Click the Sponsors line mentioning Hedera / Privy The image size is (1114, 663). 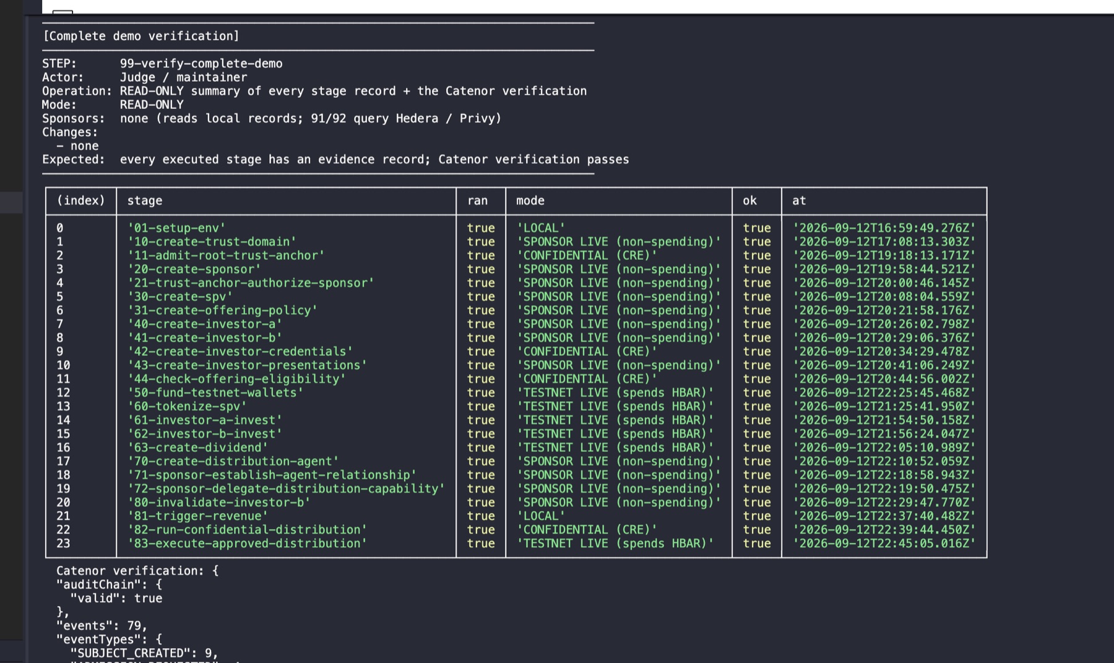[272, 118]
